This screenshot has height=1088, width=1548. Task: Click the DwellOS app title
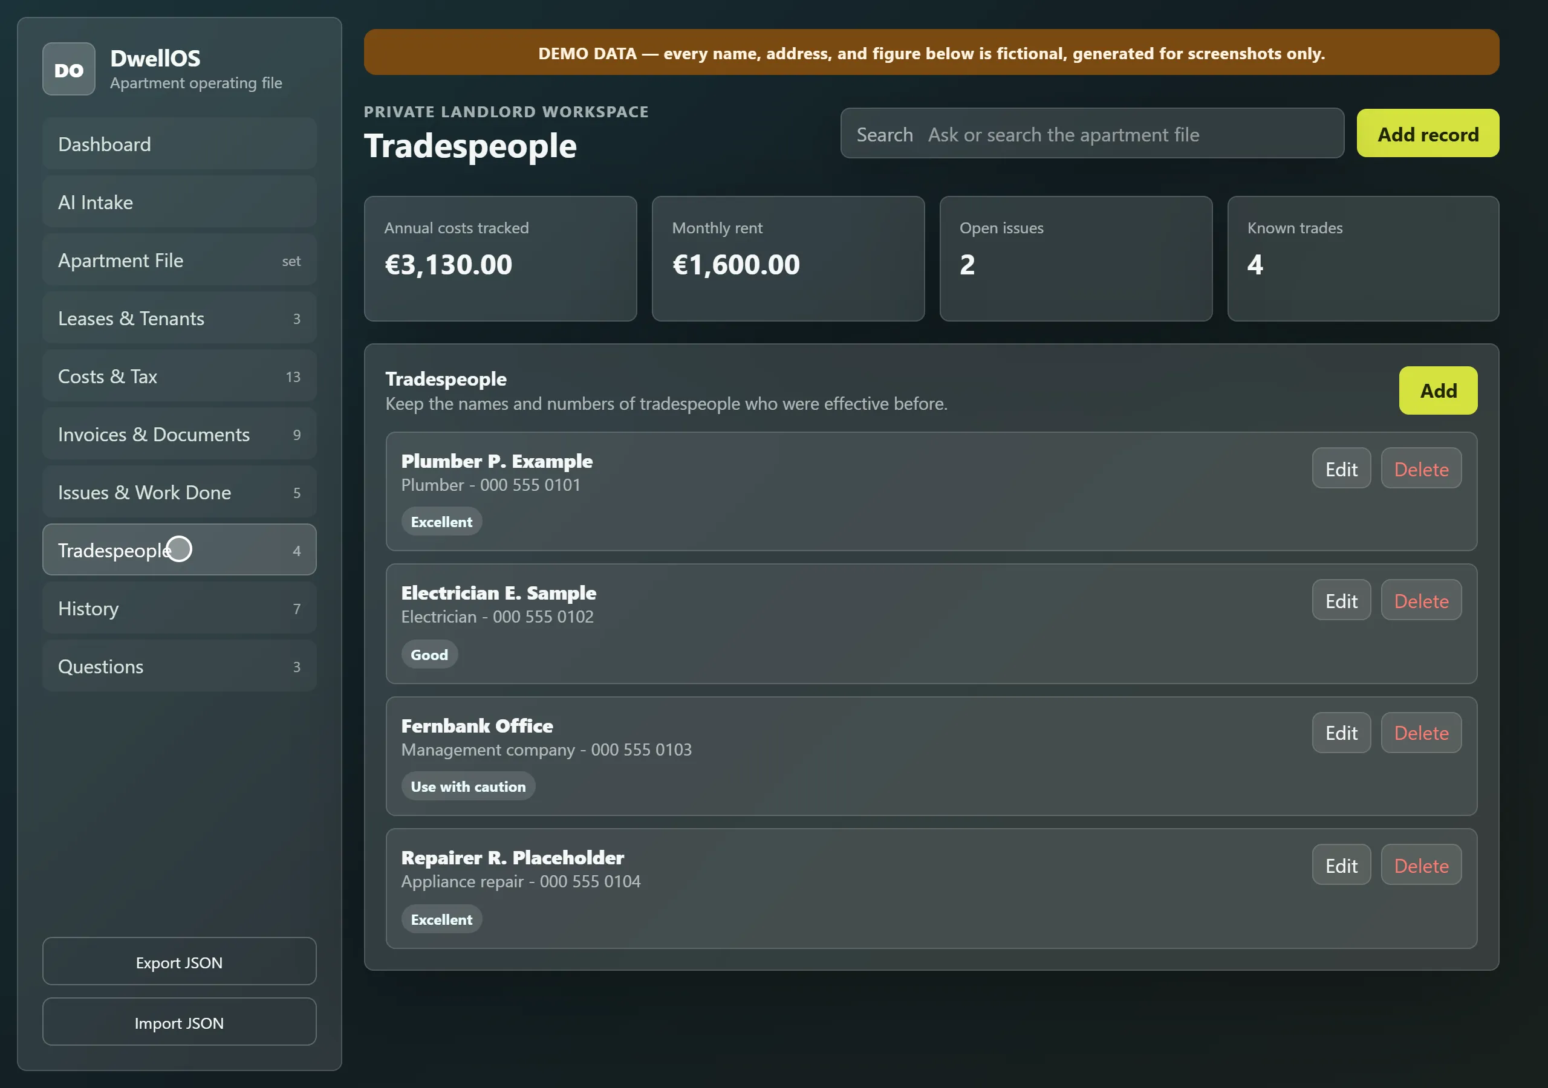point(155,59)
